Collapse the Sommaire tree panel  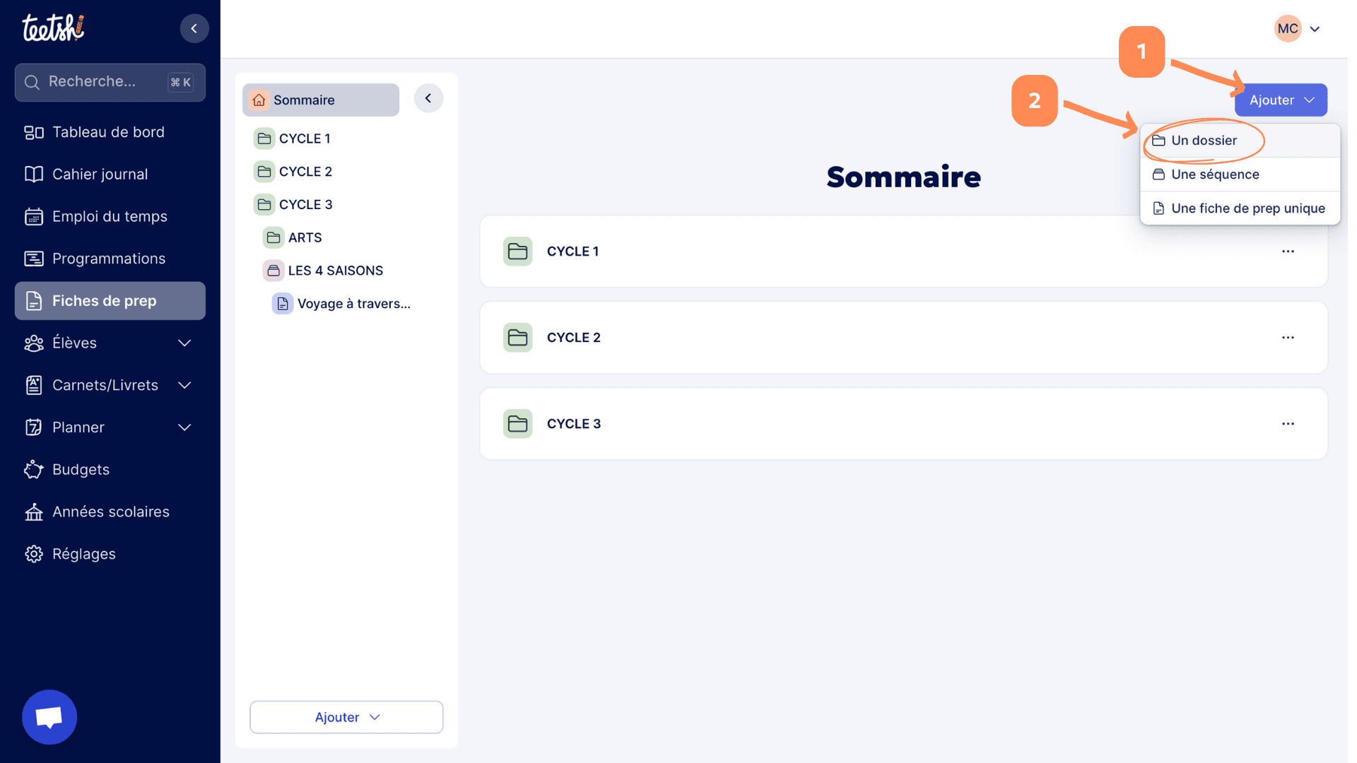coord(428,98)
